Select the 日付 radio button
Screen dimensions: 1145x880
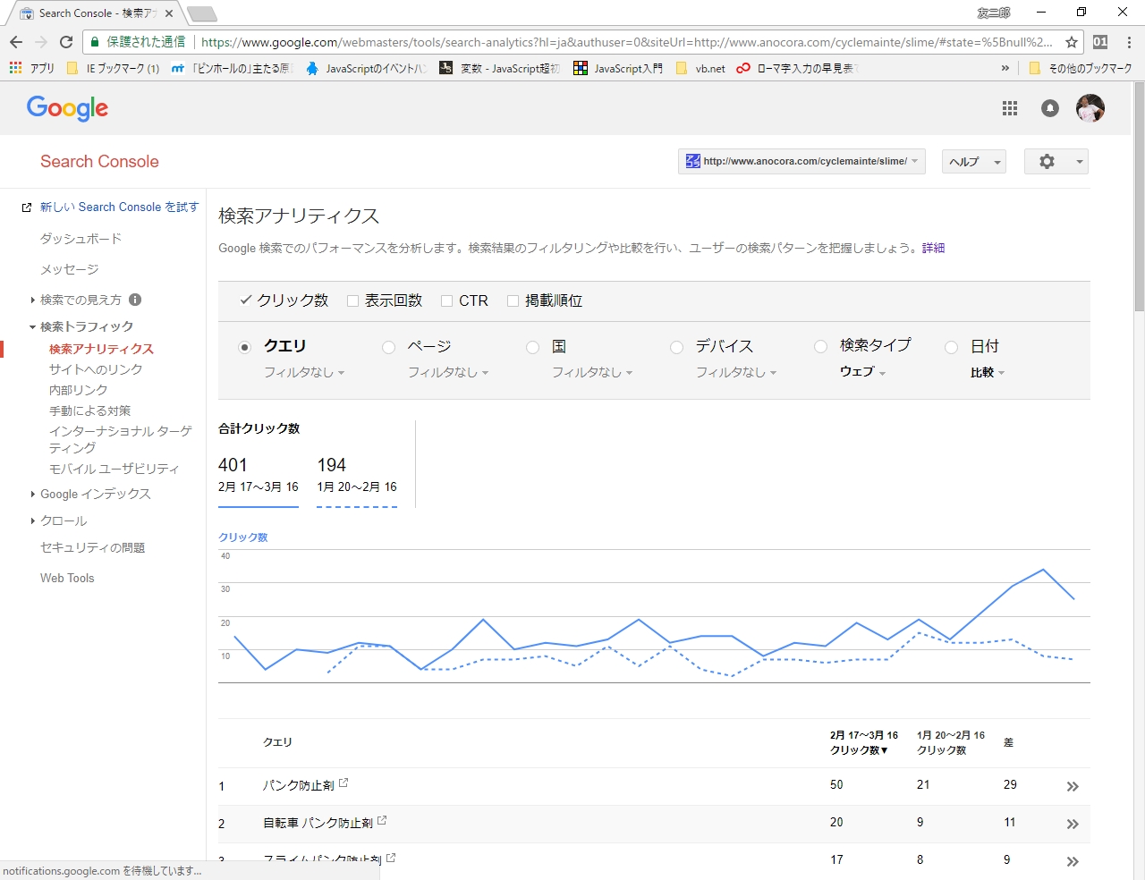coord(952,347)
